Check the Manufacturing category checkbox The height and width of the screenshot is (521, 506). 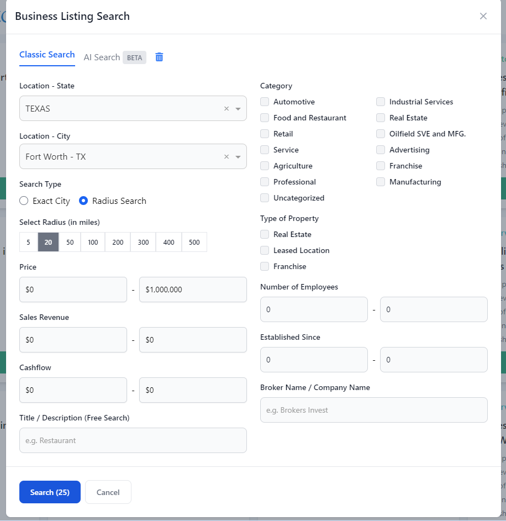381,182
